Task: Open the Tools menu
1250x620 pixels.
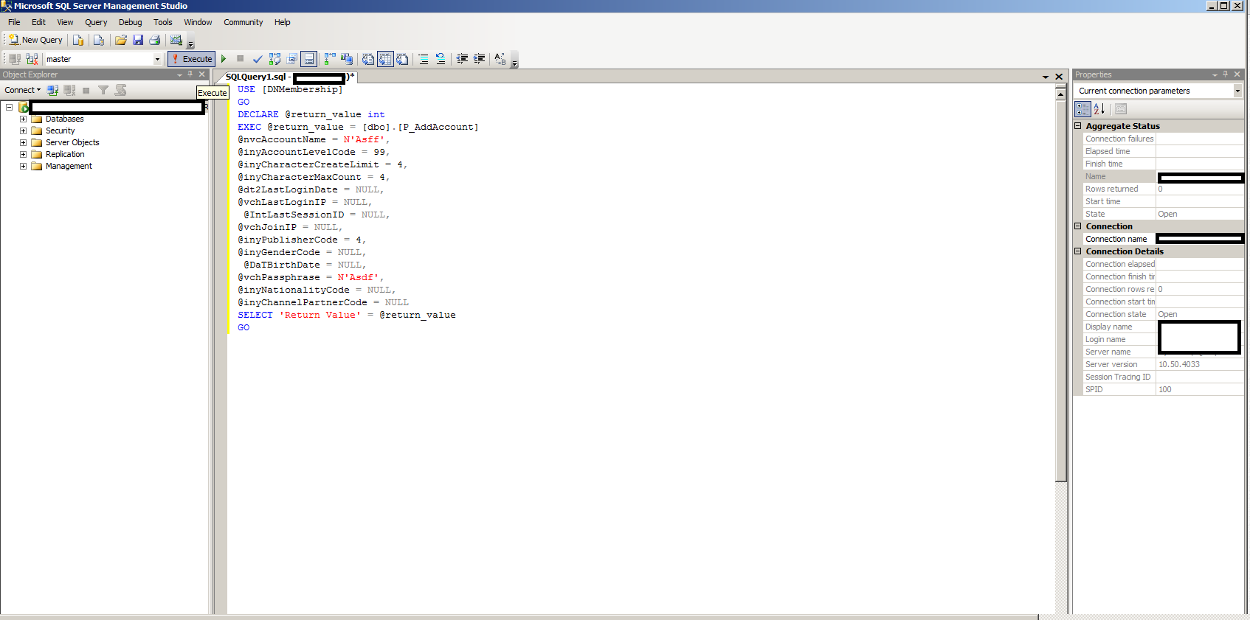Action: pyautogui.click(x=162, y=22)
